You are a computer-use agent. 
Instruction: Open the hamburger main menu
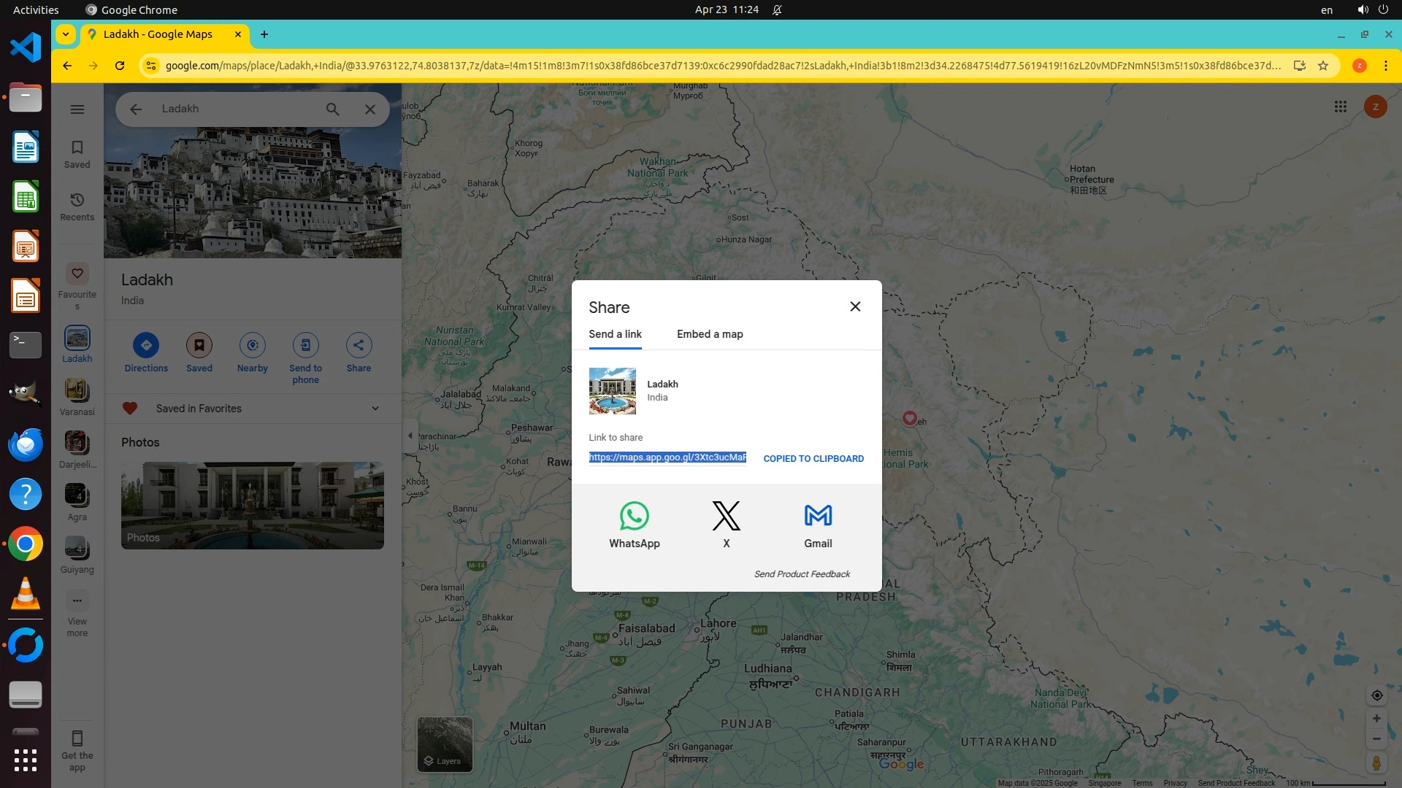tap(77, 109)
